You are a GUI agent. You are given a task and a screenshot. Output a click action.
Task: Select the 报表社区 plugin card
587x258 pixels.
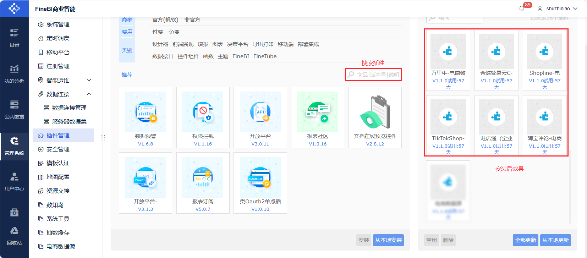pyautogui.click(x=318, y=117)
